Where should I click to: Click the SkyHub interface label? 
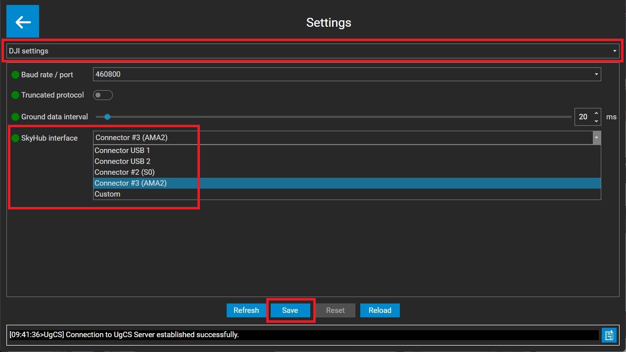[x=49, y=138]
